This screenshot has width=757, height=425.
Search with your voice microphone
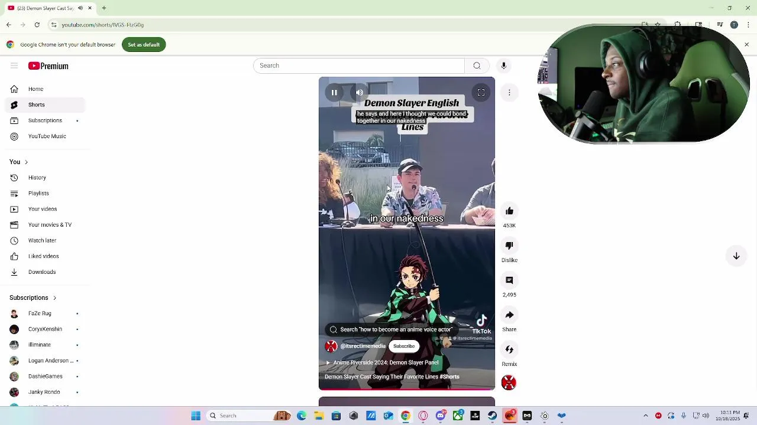click(504, 66)
